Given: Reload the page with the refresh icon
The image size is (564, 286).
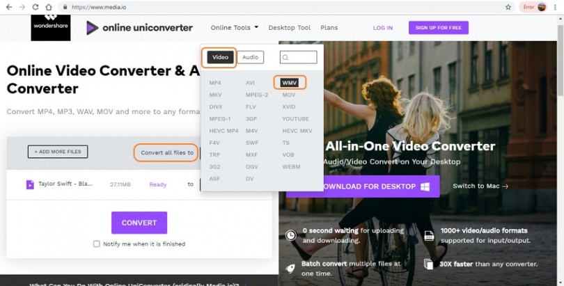Looking at the screenshot, I should pos(36,7).
